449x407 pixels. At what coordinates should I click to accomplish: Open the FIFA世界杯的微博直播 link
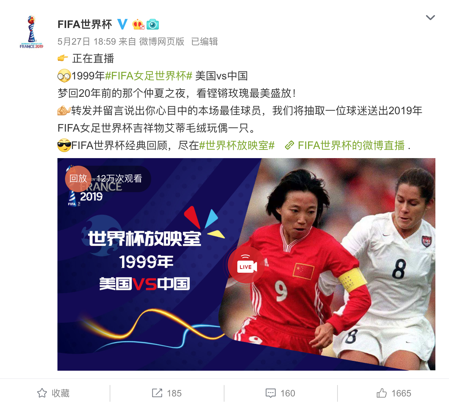351,146
